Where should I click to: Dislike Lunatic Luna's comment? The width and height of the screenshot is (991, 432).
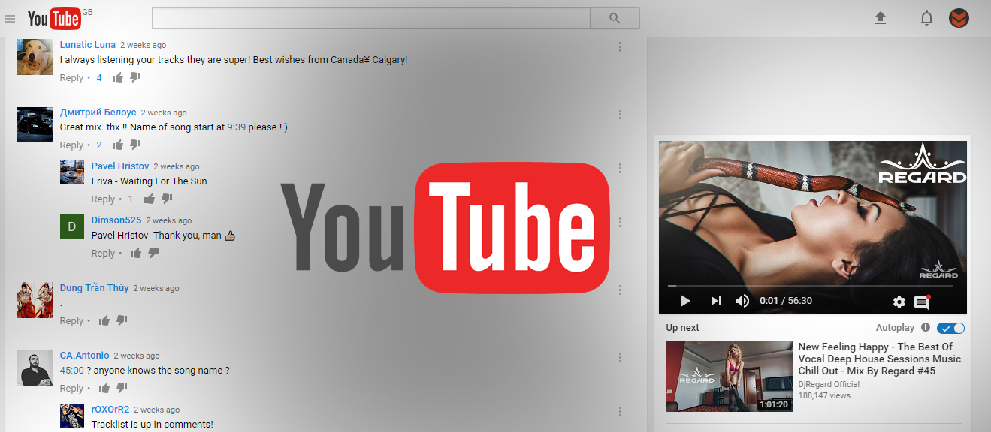pos(135,77)
